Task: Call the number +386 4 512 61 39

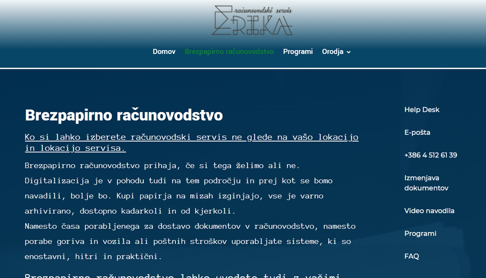Action: pos(430,155)
